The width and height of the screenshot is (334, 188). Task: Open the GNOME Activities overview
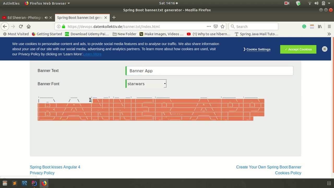[x=11, y=3]
